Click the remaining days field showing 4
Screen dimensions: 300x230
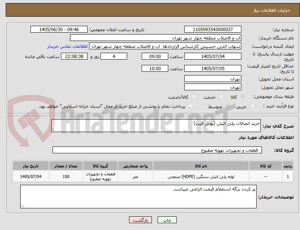(114, 56)
